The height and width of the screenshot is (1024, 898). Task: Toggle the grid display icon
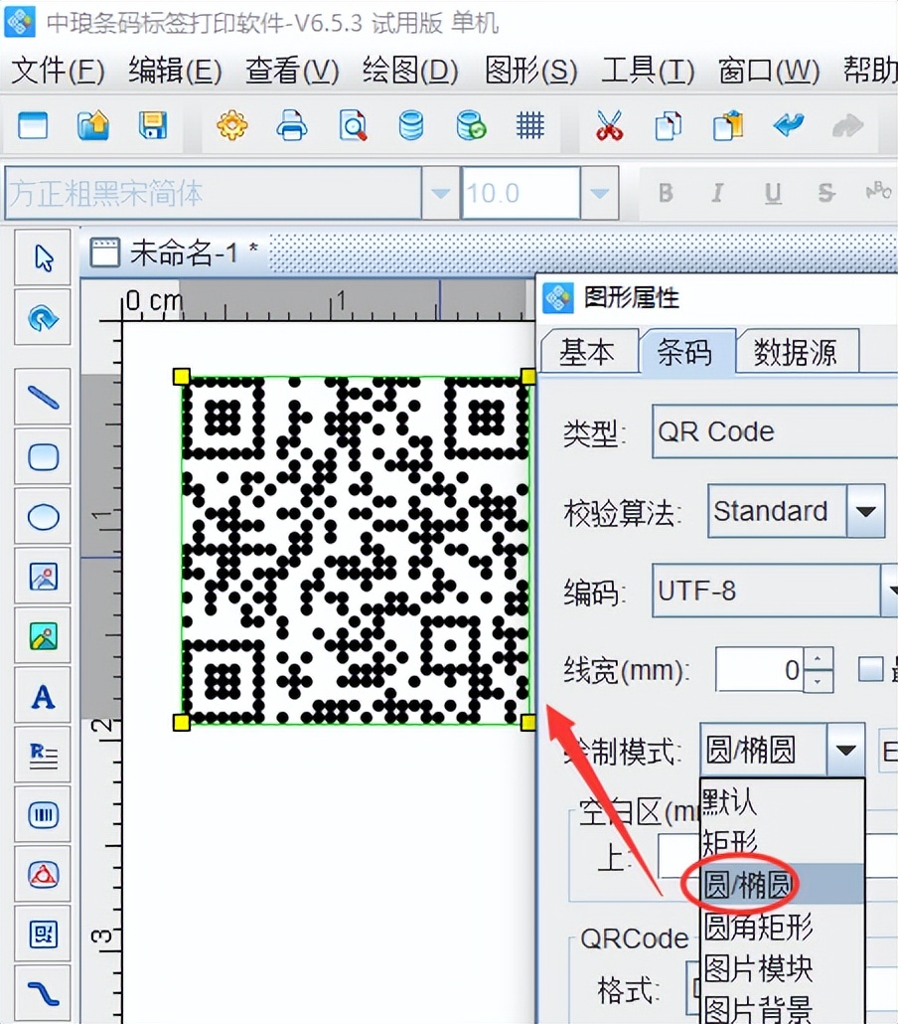(x=529, y=125)
